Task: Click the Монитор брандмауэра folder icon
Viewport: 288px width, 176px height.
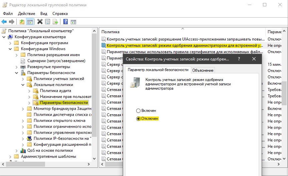Action: point(29,109)
